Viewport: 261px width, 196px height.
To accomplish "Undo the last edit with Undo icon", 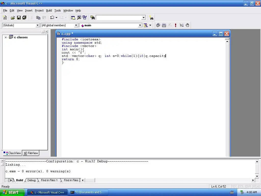I will click(52, 18).
